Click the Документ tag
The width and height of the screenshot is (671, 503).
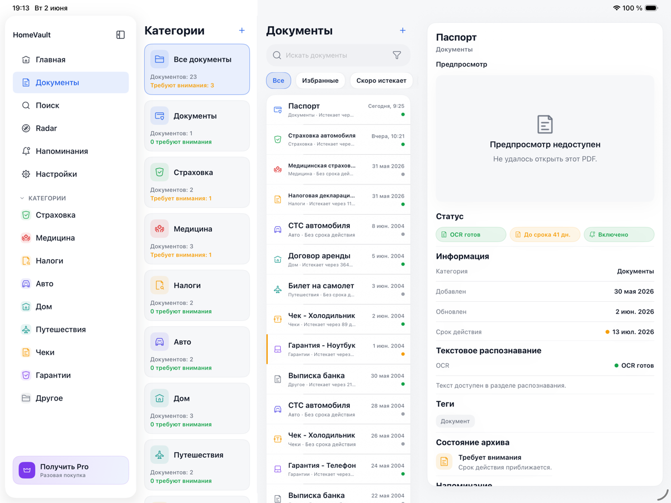point(455,421)
